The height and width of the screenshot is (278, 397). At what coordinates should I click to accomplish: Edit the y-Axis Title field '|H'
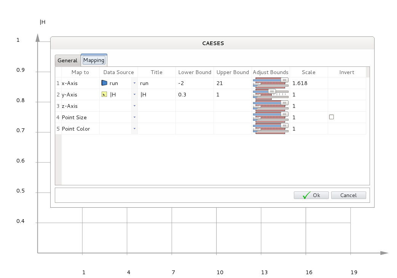pyautogui.click(x=157, y=95)
